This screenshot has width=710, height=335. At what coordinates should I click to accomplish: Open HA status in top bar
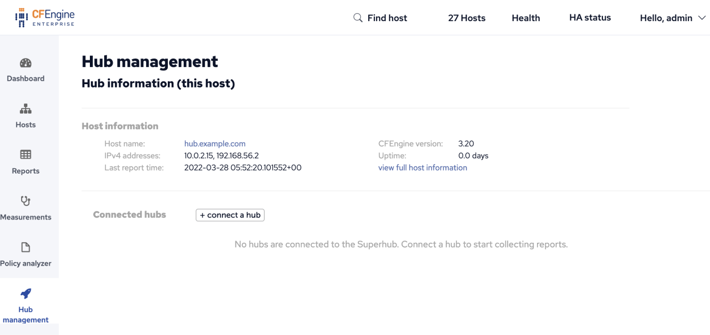[590, 18]
